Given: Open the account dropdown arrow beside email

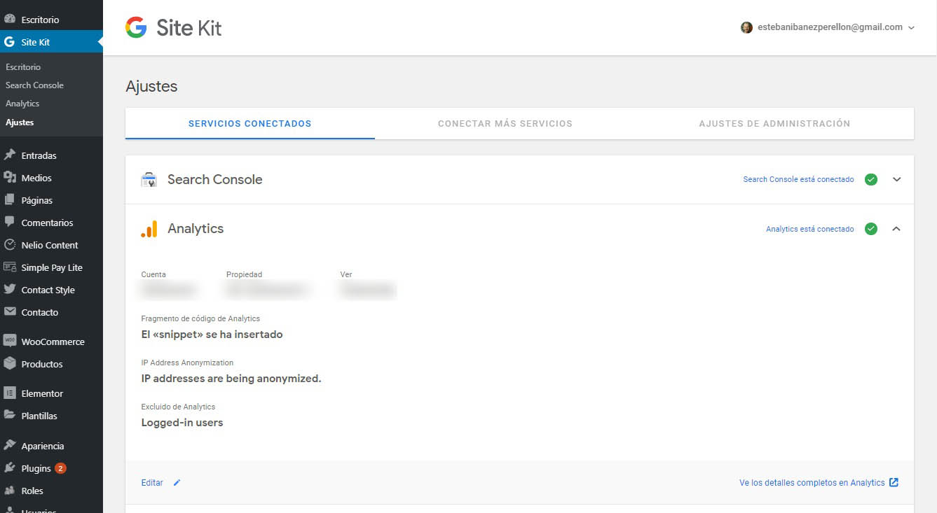Looking at the screenshot, I should click(x=911, y=28).
